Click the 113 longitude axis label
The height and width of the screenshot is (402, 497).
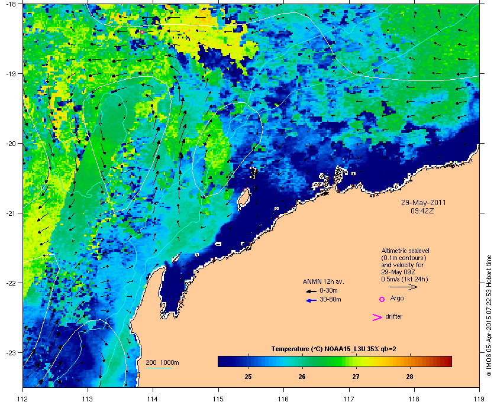[88, 398]
